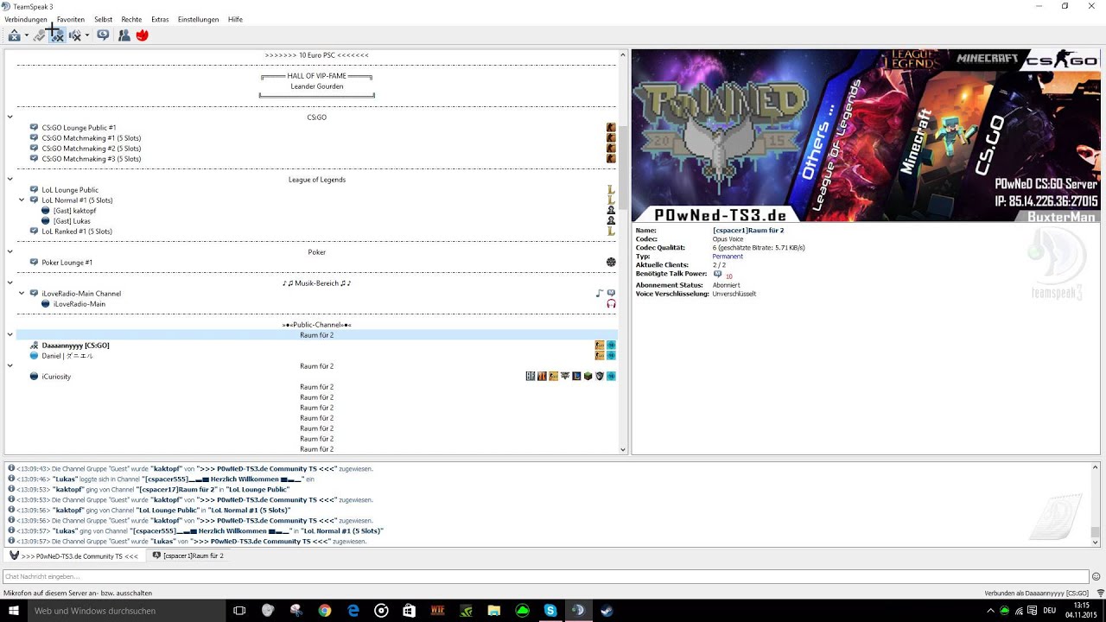Open the Verbindungen menu
Viewport: 1106px width, 622px height.
coord(26,19)
